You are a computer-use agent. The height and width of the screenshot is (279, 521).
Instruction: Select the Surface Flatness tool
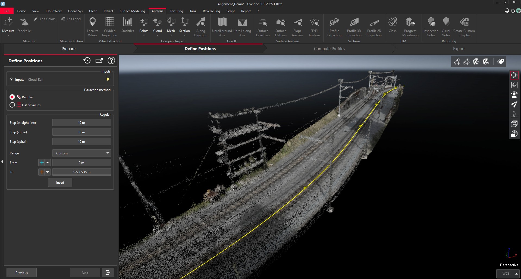(x=281, y=26)
